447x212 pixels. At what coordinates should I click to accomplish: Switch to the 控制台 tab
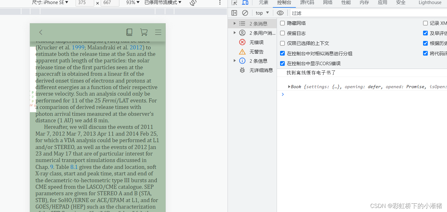coord(284,3)
